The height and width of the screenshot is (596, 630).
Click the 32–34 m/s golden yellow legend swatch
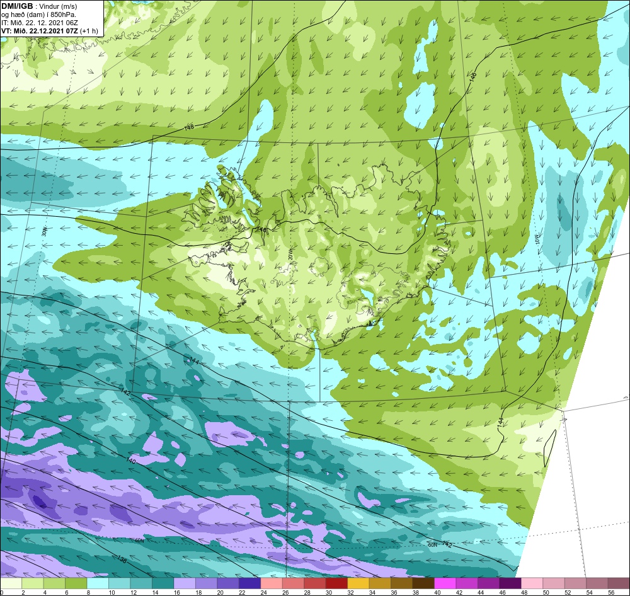[358, 583]
